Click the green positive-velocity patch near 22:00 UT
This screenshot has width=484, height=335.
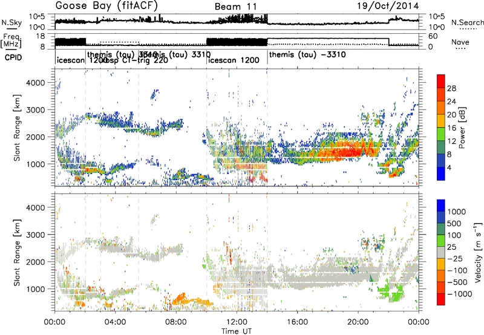[391, 291]
